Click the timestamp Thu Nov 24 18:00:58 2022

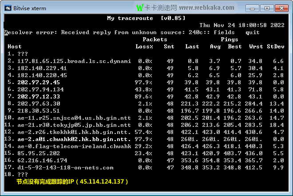[242, 25]
